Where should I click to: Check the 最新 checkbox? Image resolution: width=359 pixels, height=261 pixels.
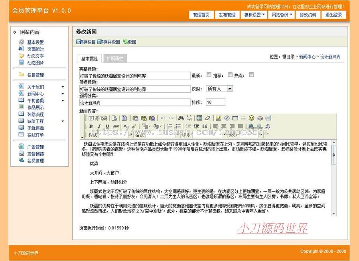click(x=209, y=75)
